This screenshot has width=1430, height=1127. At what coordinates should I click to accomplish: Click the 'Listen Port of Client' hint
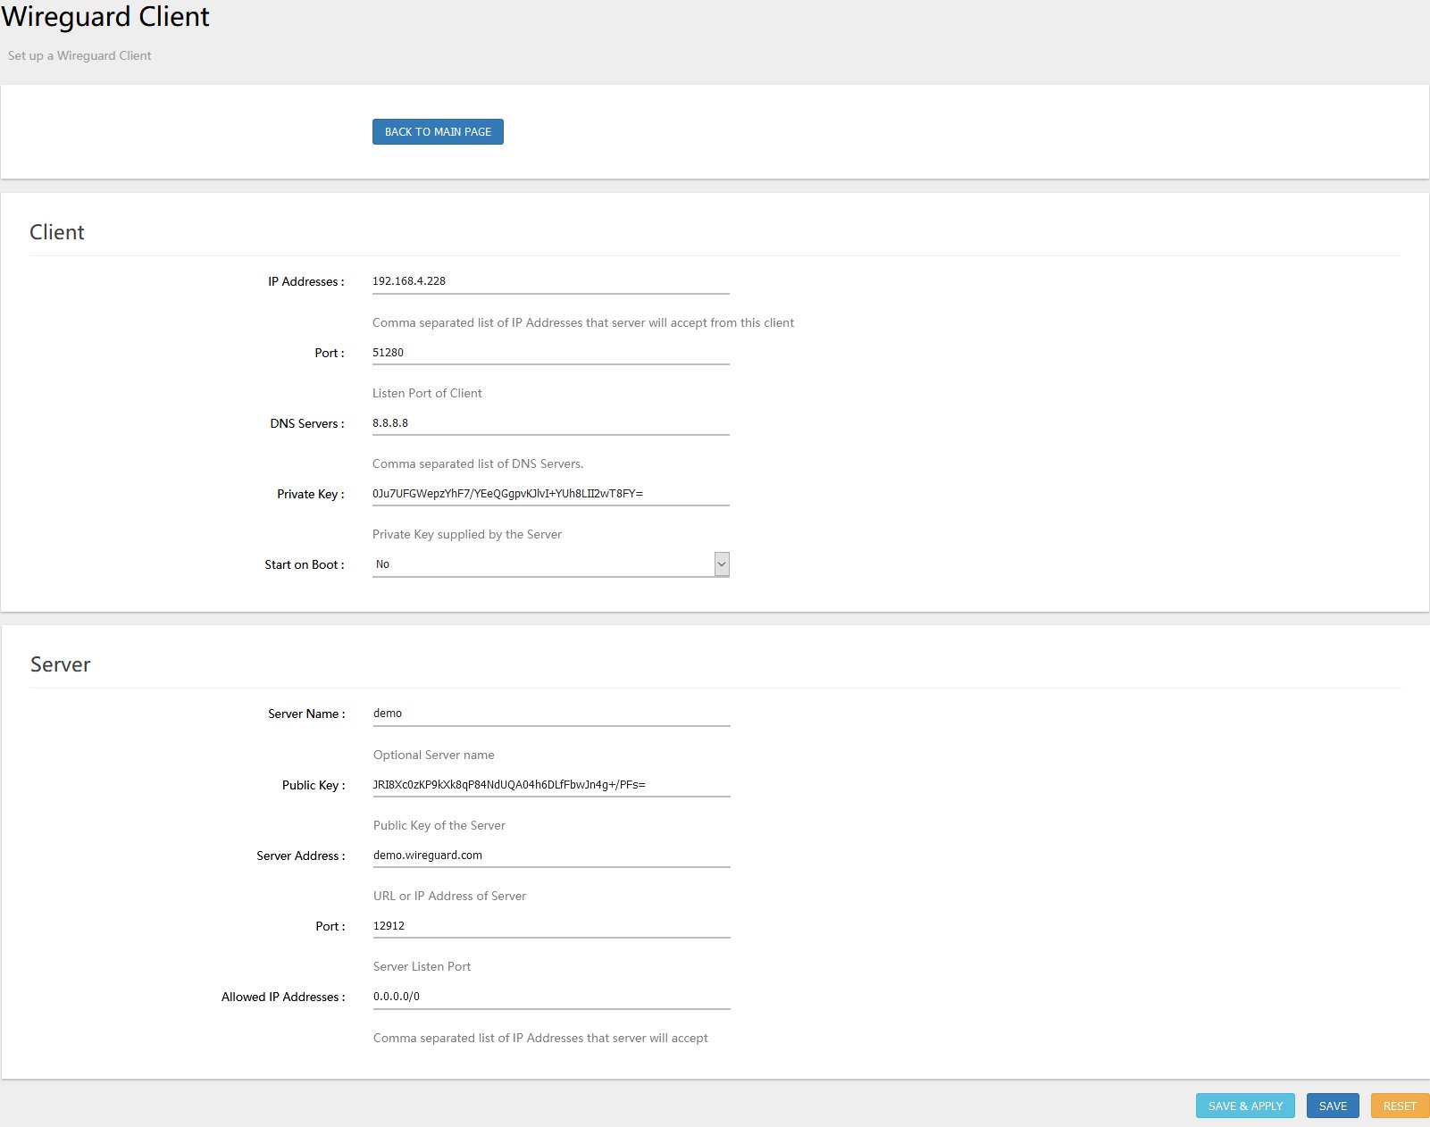pos(427,393)
